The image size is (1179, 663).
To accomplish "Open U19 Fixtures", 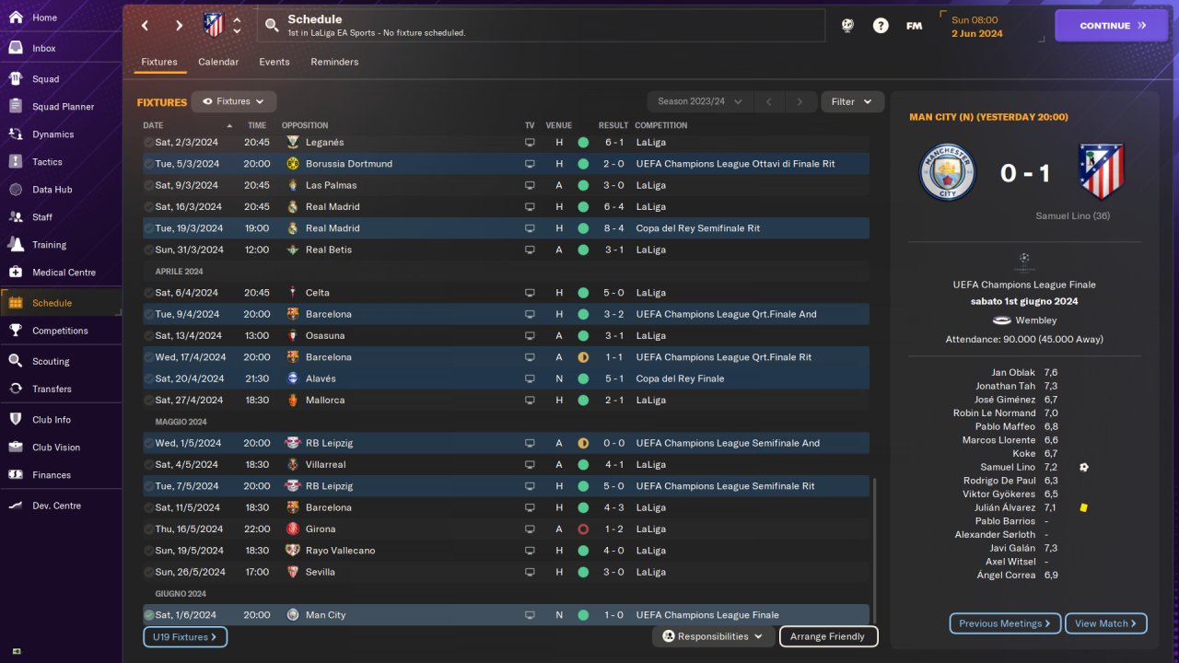I will (x=185, y=636).
